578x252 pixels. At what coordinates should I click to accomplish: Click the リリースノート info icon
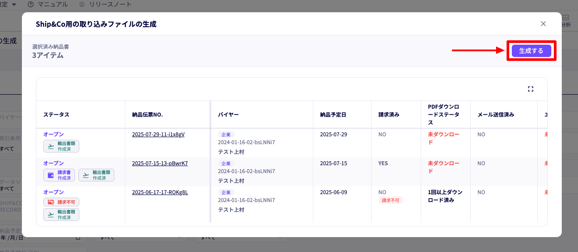pos(82,4)
